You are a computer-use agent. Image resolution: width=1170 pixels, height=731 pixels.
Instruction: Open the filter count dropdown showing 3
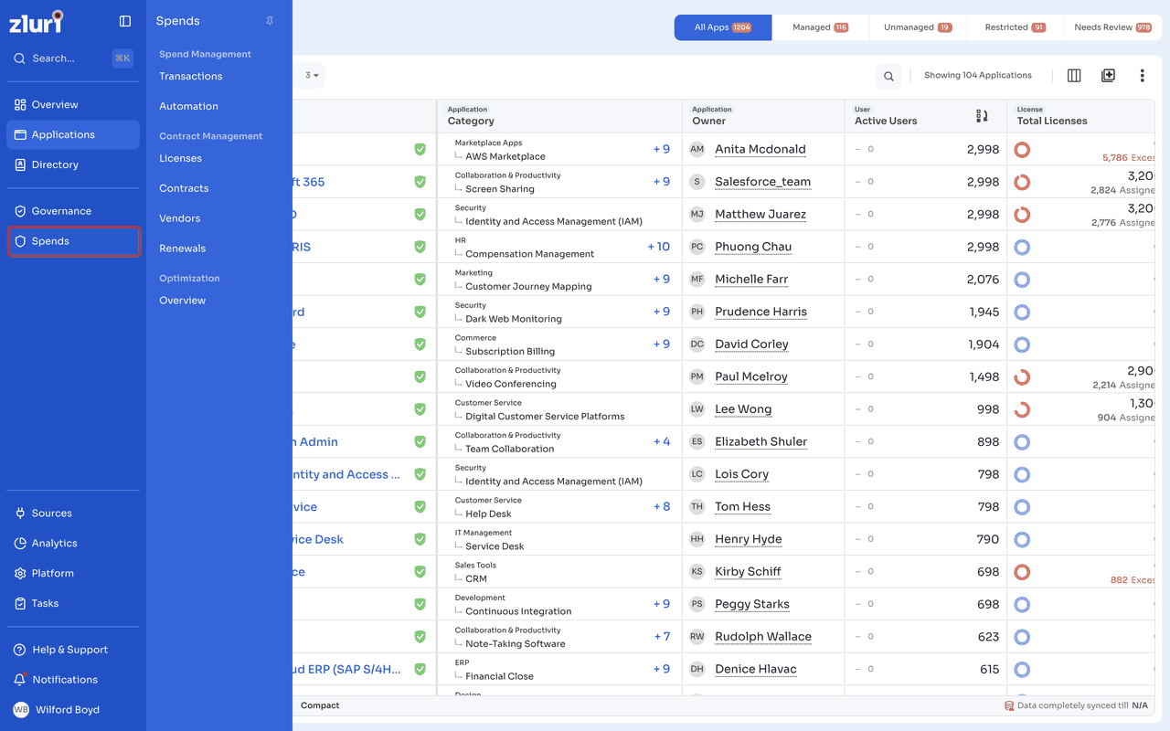click(x=312, y=76)
